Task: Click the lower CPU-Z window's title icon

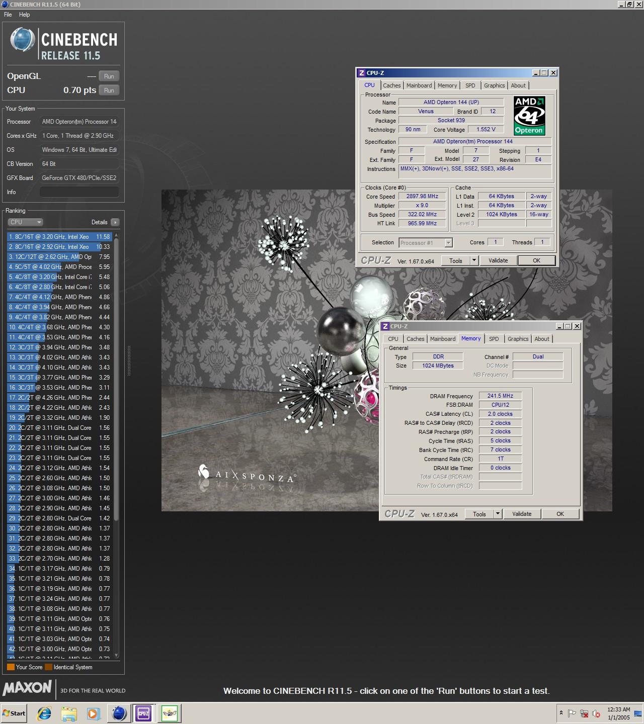Action: point(385,326)
